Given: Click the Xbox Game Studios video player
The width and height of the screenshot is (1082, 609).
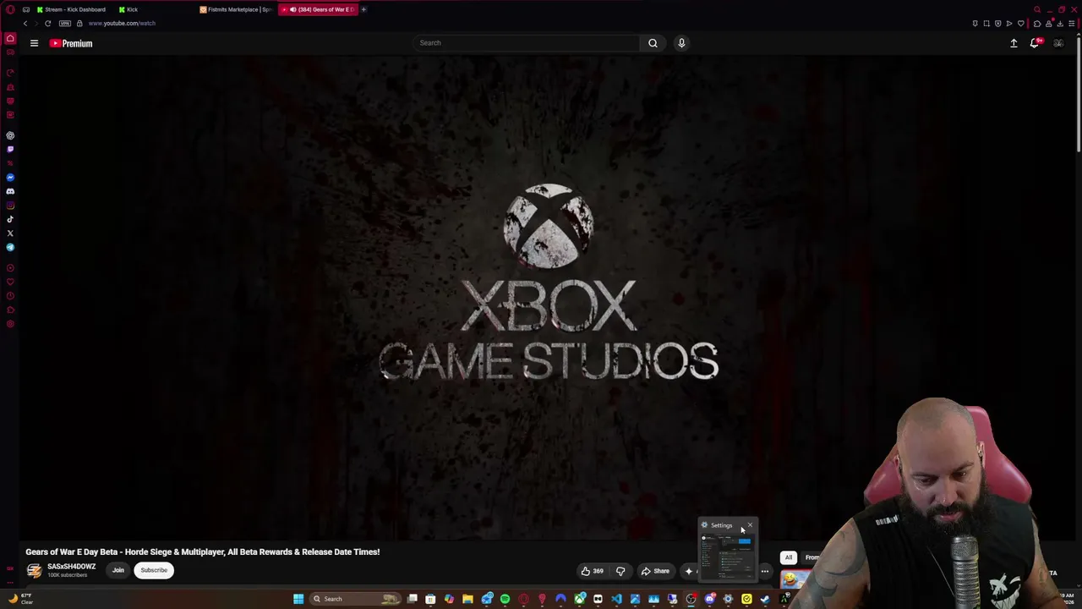Looking at the screenshot, I should point(548,296).
